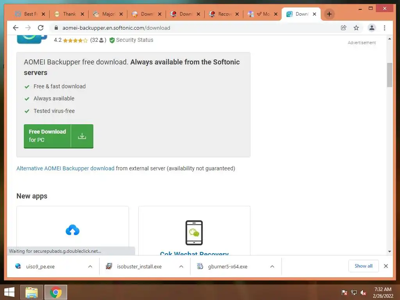Click scrollbar down arrow
400x300 pixels.
(389, 252)
